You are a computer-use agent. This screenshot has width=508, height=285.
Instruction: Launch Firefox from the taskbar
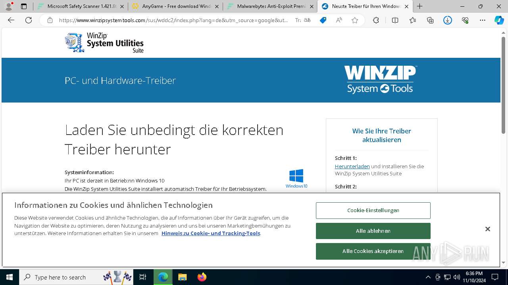[202, 277]
